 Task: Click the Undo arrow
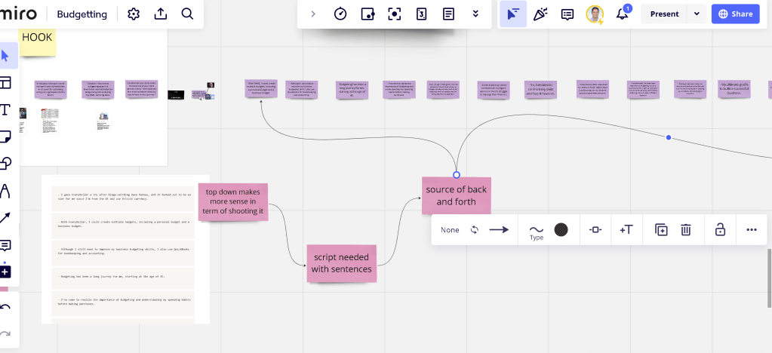tap(5, 308)
